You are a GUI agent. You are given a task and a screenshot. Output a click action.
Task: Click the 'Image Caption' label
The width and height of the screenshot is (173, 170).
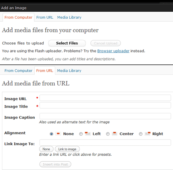(x=20, y=118)
